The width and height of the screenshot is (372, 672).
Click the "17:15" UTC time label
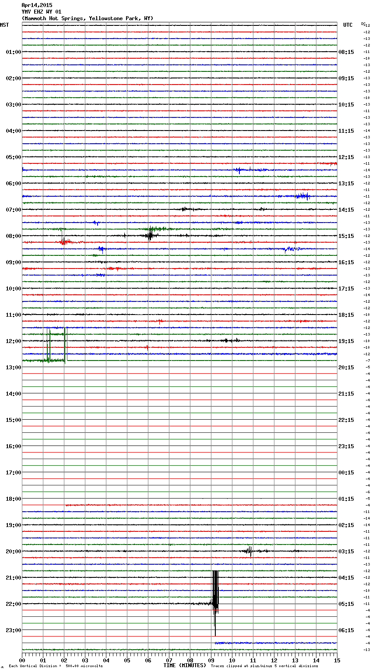click(x=346, y=289)
